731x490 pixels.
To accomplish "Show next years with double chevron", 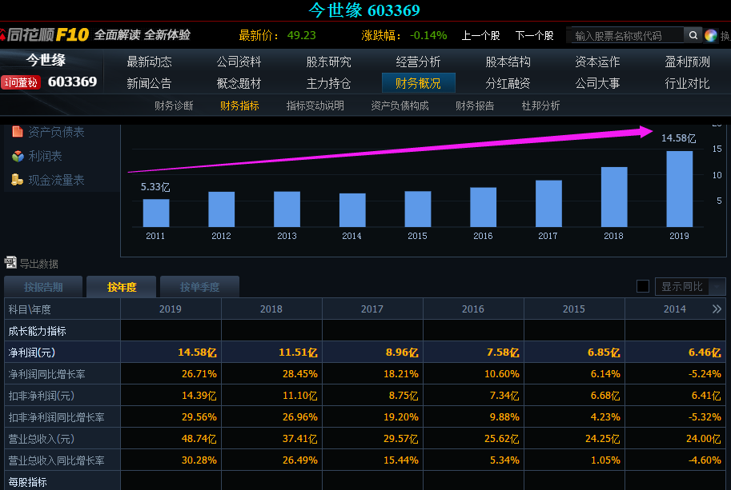I will [717, 309].
